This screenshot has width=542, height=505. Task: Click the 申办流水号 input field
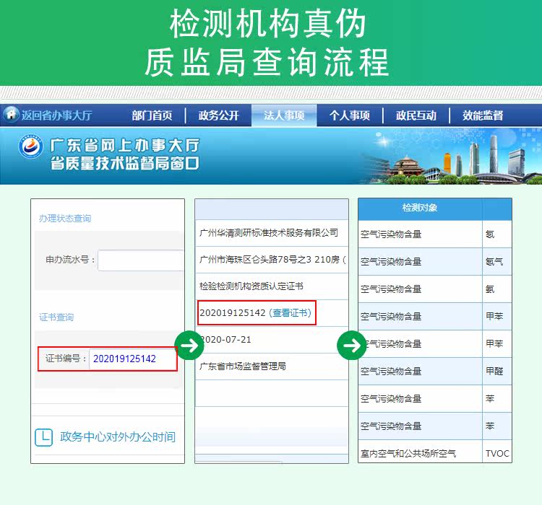pyautogui.click(x=141, y=260)
